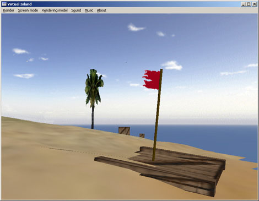Click the cloud right of the flag top
Image resolution: width=259 pixels, height=201 pixels.
(x=172, y=66)
